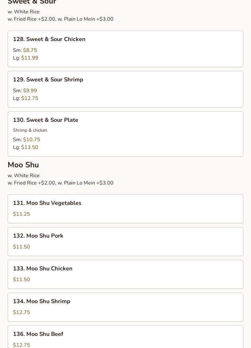Screen dimensions: 251x348
Task: Click the $10.75 small plate price
Action: coord(32,140)
